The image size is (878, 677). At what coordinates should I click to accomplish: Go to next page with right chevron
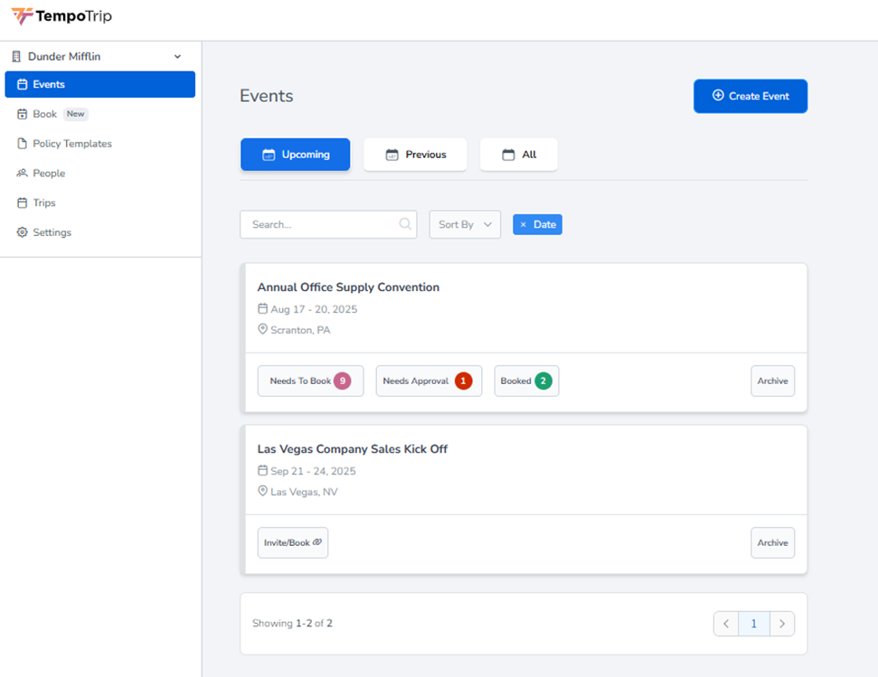coord(782,624)
